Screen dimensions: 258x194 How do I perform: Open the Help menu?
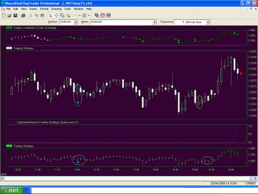point(89,9)
